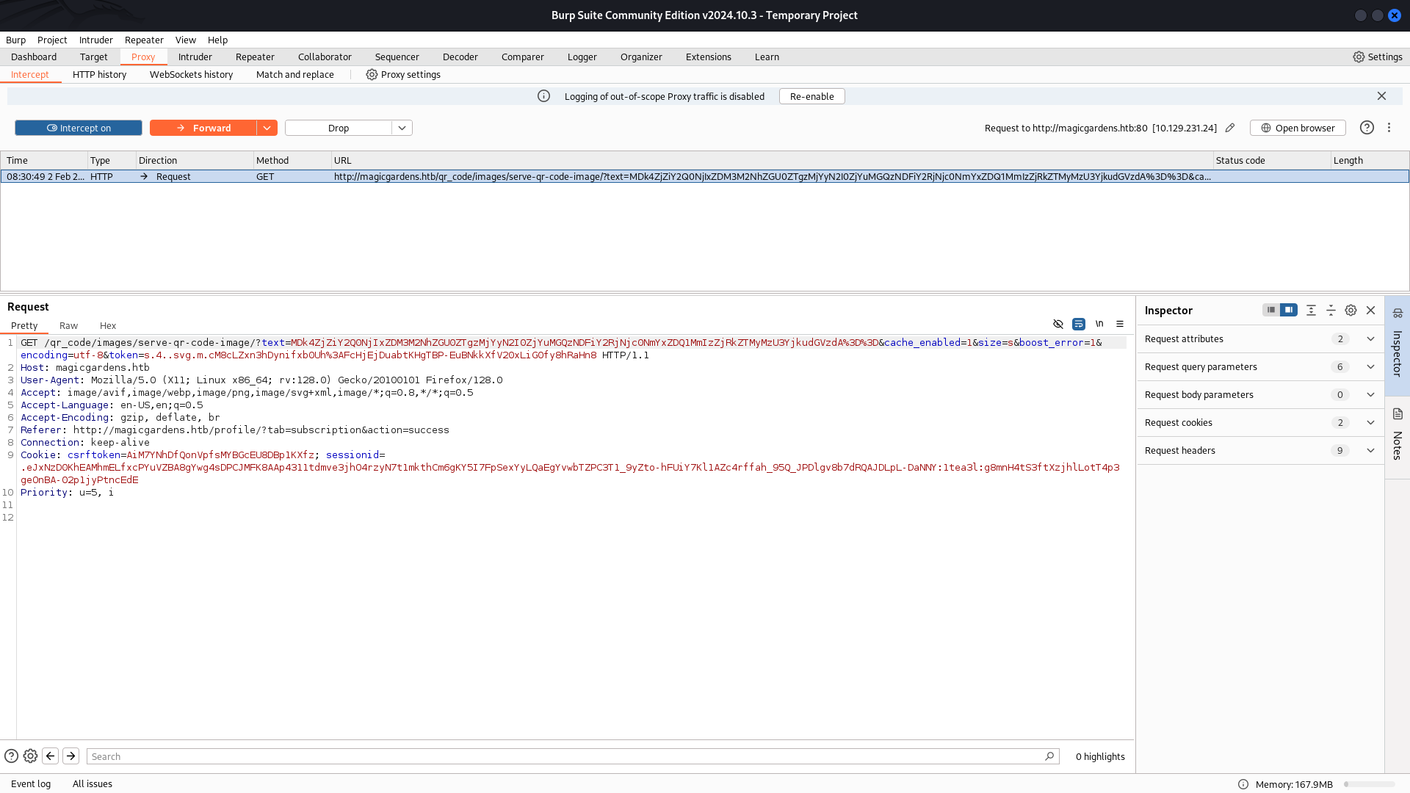Expand Request cookies section
Screen dimensions: 1410x793
coord(1260,422)
